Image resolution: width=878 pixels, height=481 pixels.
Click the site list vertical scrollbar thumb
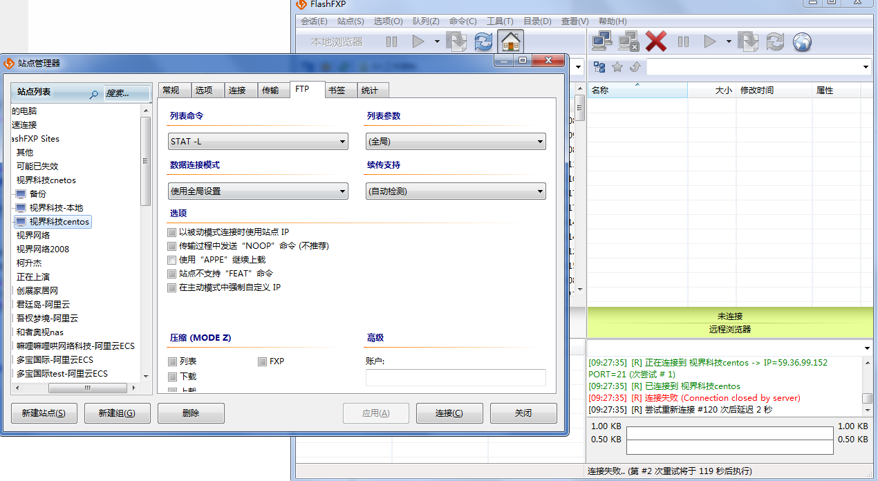pos(145,161)
